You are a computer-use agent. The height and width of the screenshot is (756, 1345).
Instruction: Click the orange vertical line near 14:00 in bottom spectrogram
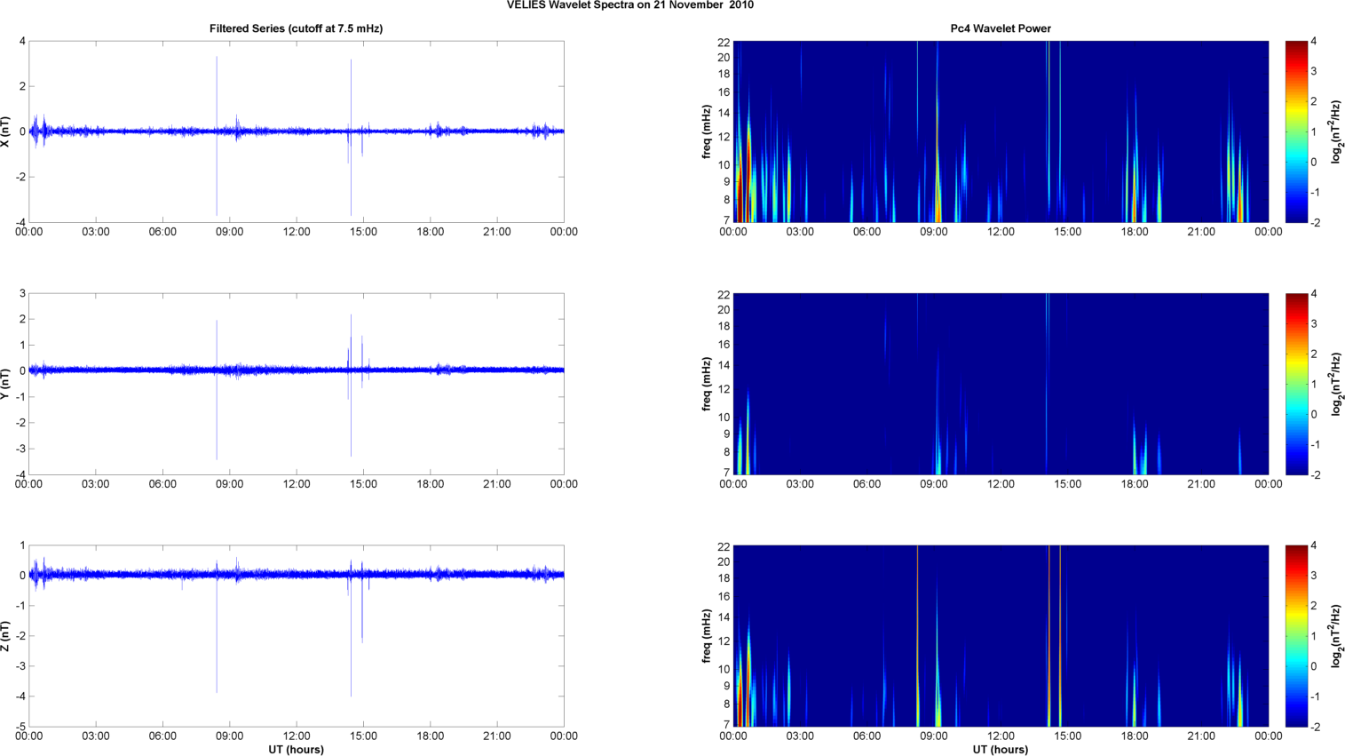pyautogui.click(x=1048, y=636)
